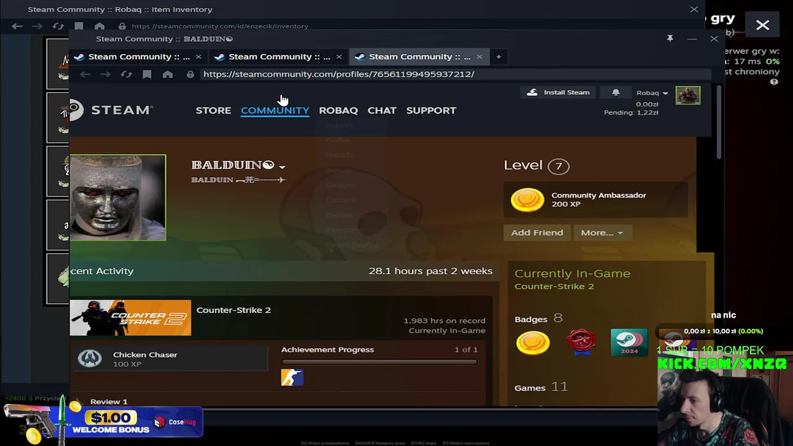The image size is (793, 446).
Task: Open the SUPPORT menu
Action: (431, 110)
